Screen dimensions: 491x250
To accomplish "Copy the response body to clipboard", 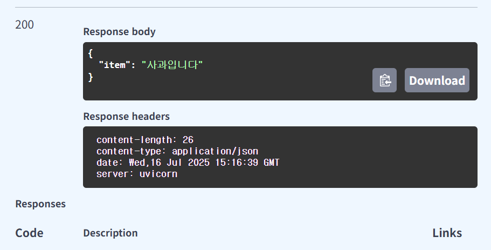I will point(384,80).
